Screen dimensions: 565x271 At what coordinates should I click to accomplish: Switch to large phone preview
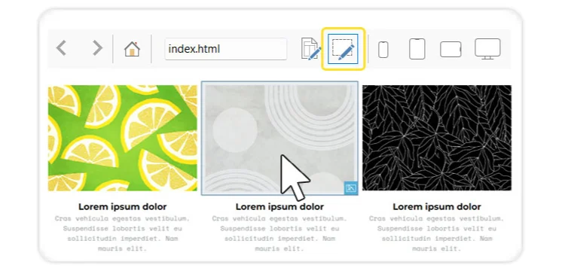point(417,49)
